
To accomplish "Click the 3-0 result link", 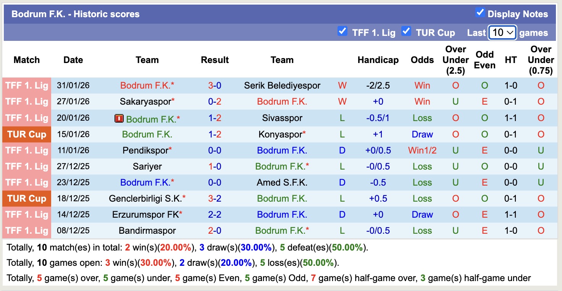I will coord(215,86).
